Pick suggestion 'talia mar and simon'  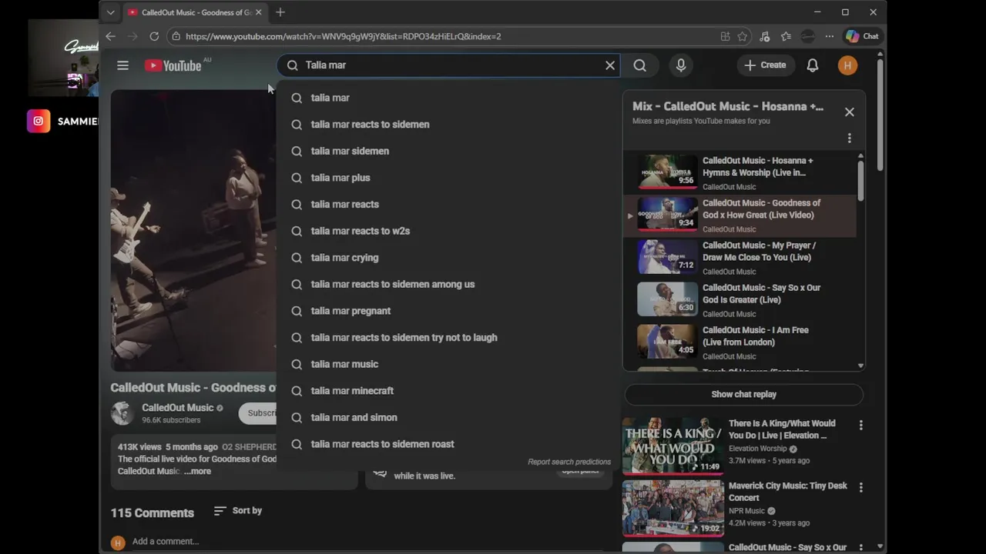448,417
